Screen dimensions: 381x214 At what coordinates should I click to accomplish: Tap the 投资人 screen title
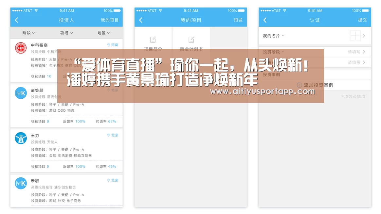tap(66, 20)
